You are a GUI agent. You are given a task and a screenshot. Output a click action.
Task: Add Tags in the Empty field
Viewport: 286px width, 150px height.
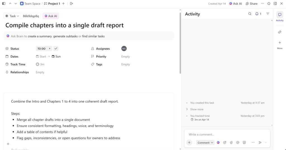pyautogui.click(x=125, y=64)
